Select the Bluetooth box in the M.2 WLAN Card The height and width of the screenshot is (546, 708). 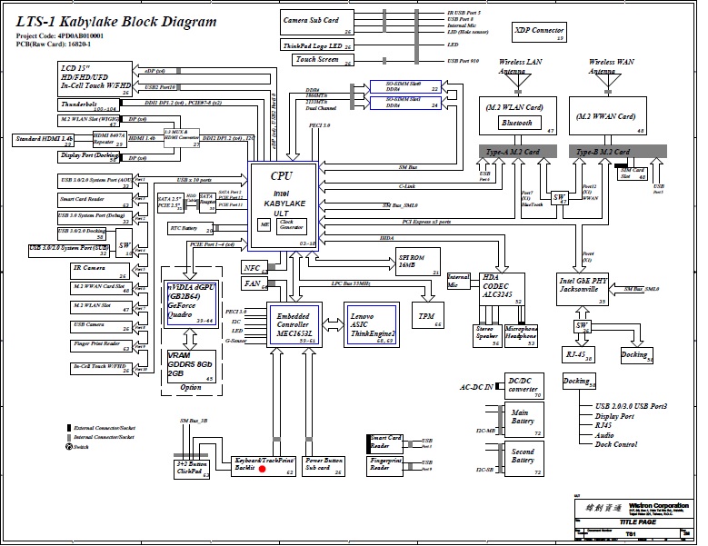519,123
